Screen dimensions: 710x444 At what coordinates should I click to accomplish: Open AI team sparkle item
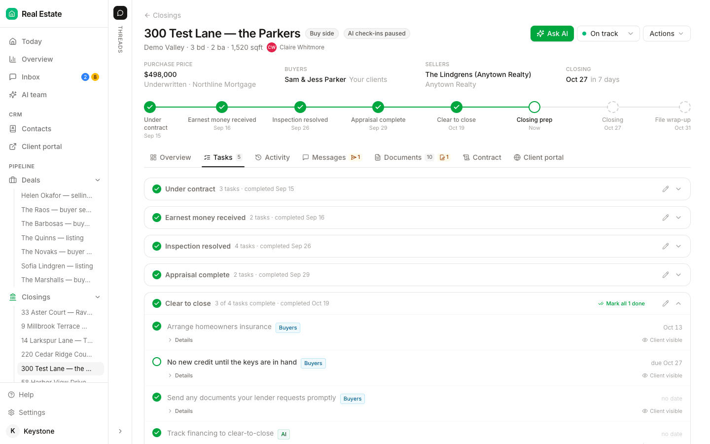(x=54, y=95)
